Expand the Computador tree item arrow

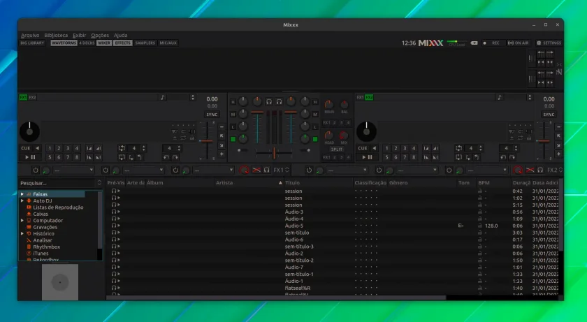pyautogui.click(x=22, y=221)
